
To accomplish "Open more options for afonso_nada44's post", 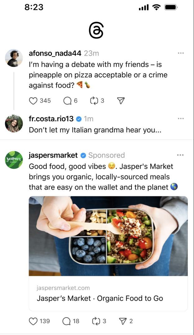I will 181,53.
